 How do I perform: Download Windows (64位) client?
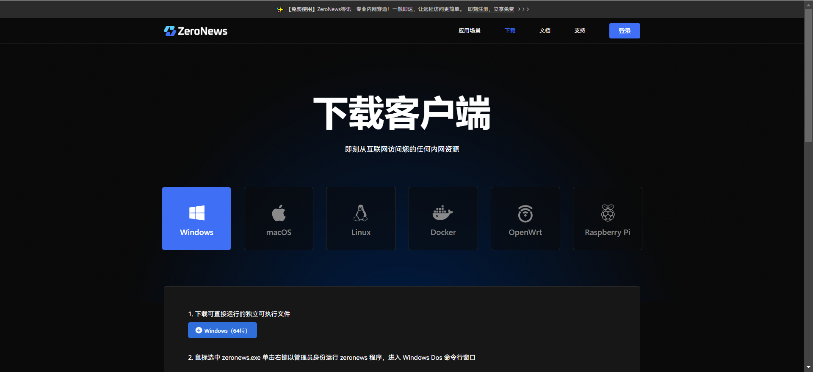tap(222, 330)
